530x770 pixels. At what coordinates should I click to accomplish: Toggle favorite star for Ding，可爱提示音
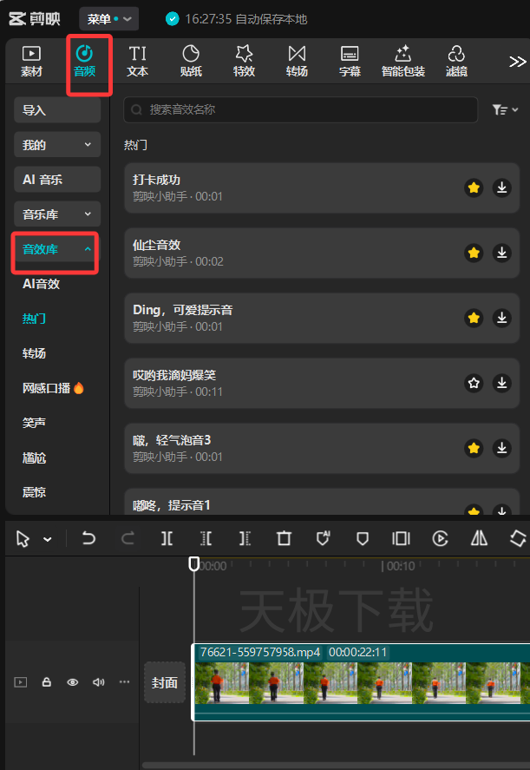(x=474, y=319)
